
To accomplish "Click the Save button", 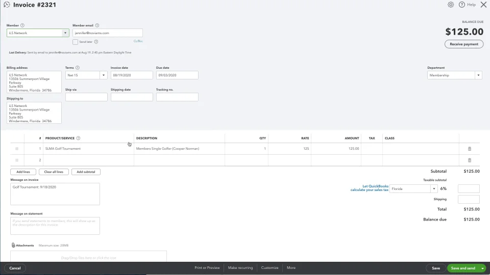I will click(x=435, y=268).
